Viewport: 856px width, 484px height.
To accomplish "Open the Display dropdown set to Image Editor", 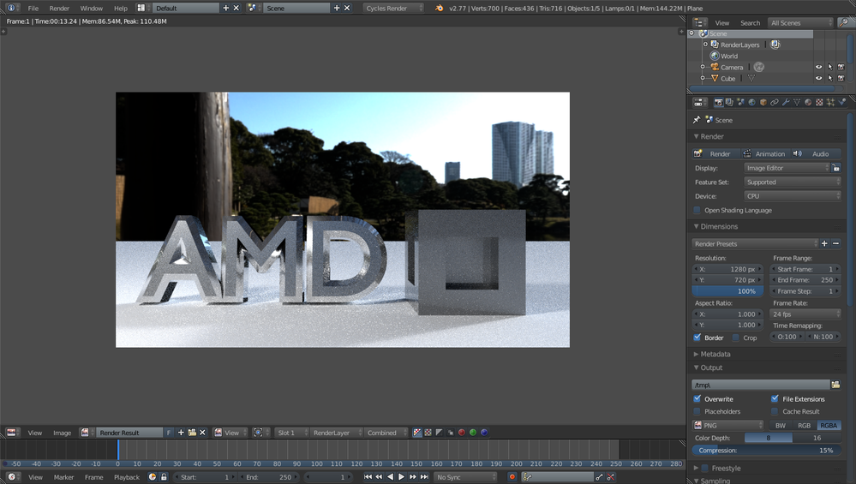I will coord(787,168).
